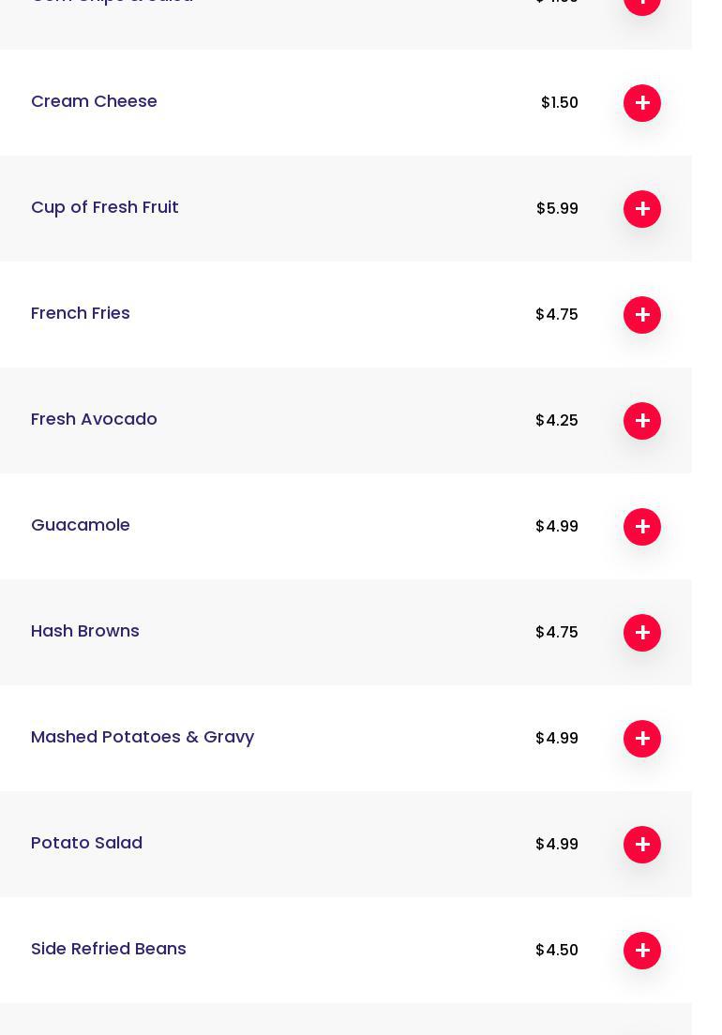The image size is (722, 1035).
Task: Click the French Fries item name
Action: [x=81, y=313]
